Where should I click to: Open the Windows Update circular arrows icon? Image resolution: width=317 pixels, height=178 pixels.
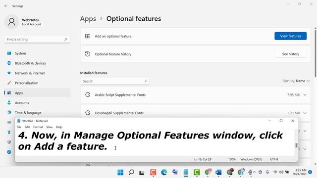point(9,152)
